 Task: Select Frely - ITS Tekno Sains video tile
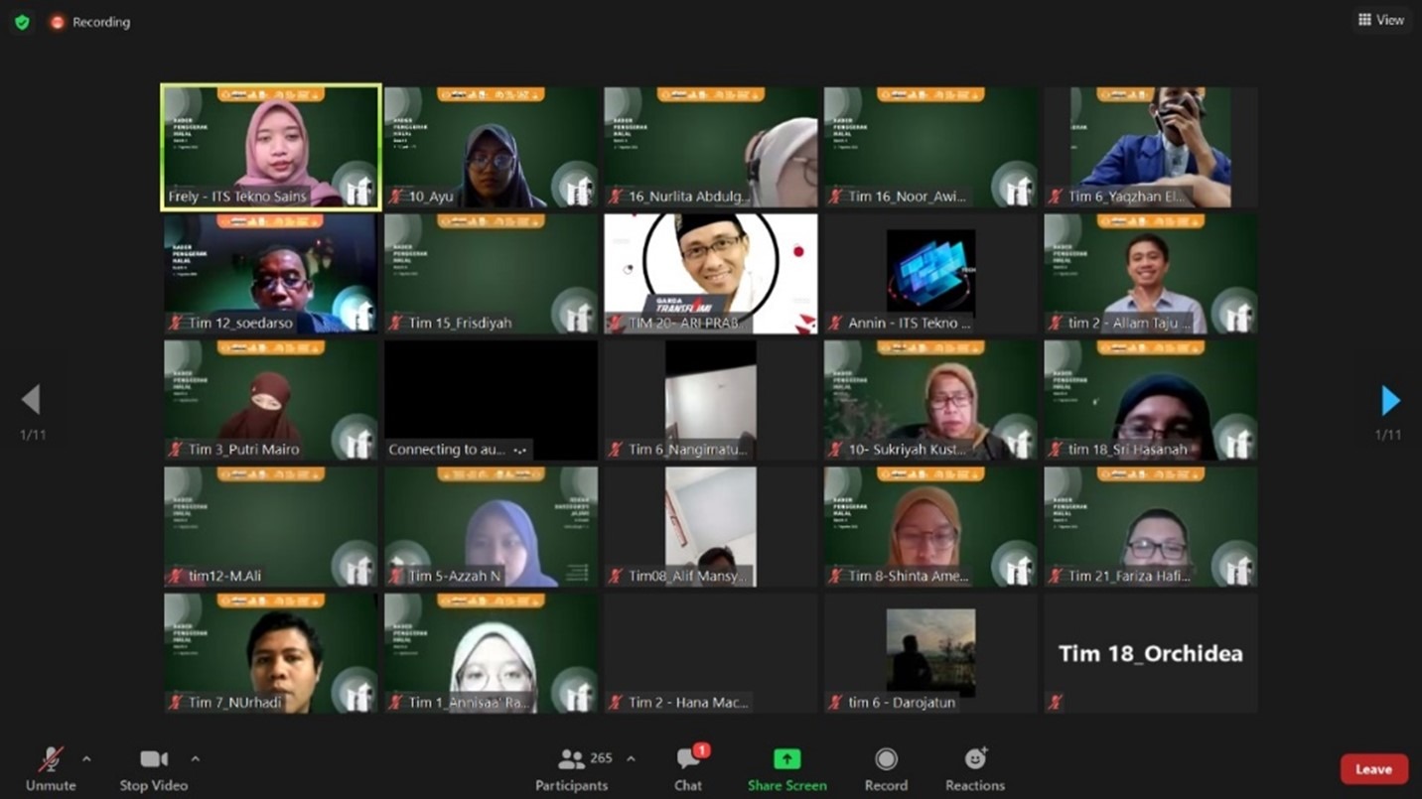tap(271, 147)
